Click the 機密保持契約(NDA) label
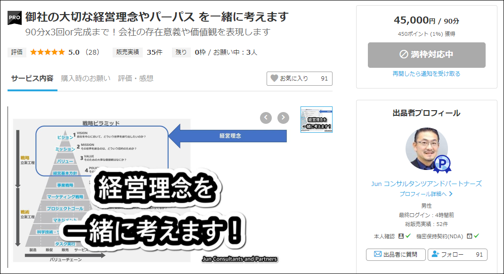The height and width of the screenshot is (274, 504). [439, 236]
